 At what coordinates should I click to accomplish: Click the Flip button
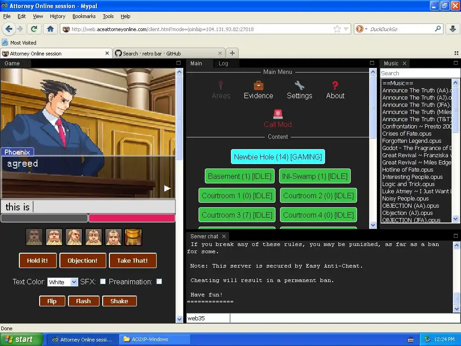[52, 301]
